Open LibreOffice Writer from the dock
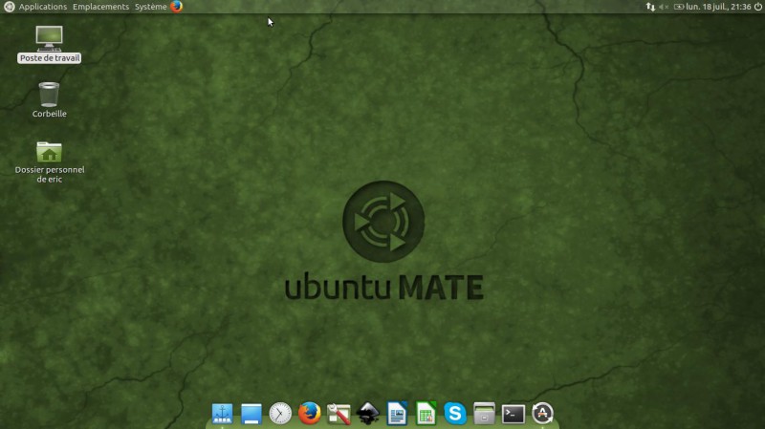The image size is (765, 429). click(397, 414)
